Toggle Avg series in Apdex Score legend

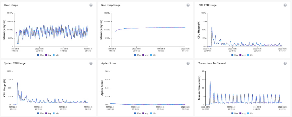tap(145, 113)
